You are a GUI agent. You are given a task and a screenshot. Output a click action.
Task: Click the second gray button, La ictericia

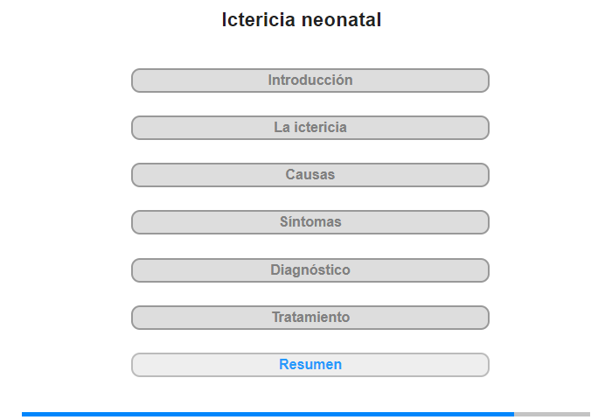tap(309, 128)
